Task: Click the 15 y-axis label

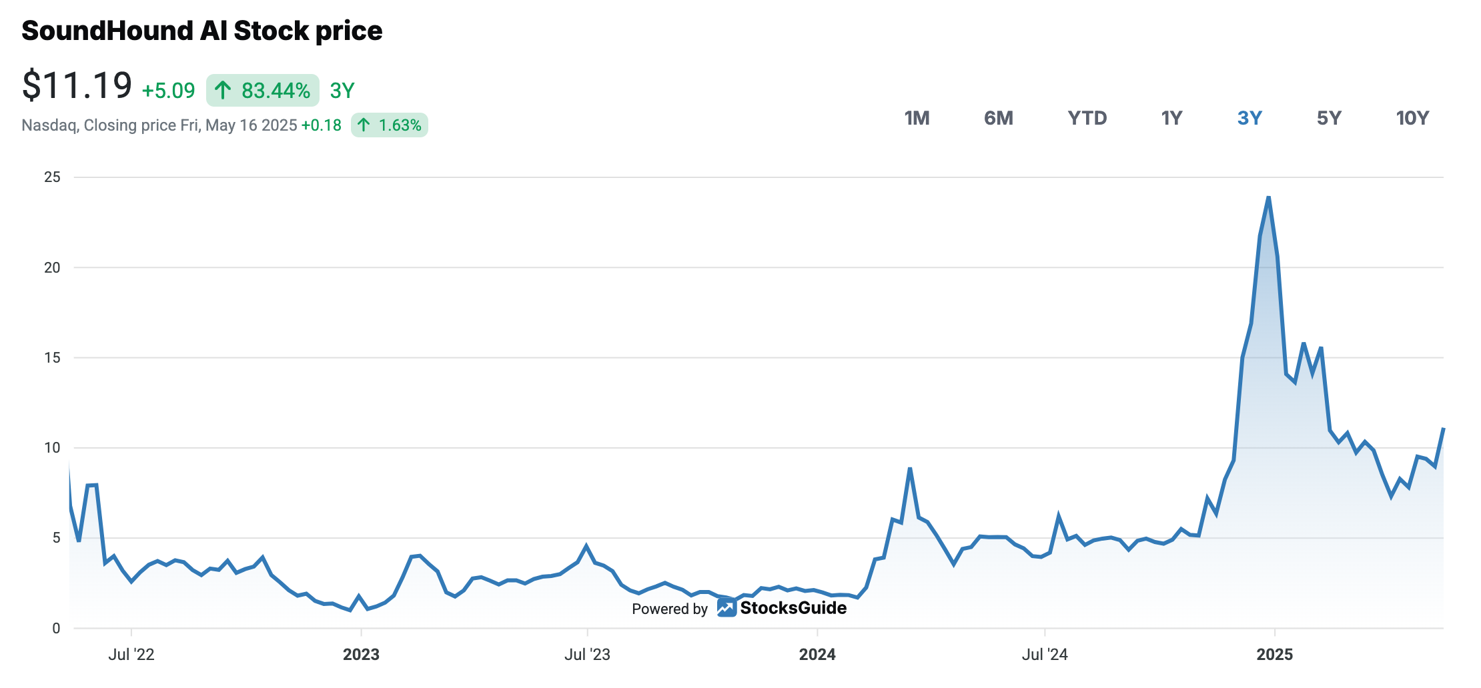Action: [52, 358]
